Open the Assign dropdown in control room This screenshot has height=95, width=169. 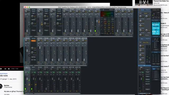click(148, 89)
